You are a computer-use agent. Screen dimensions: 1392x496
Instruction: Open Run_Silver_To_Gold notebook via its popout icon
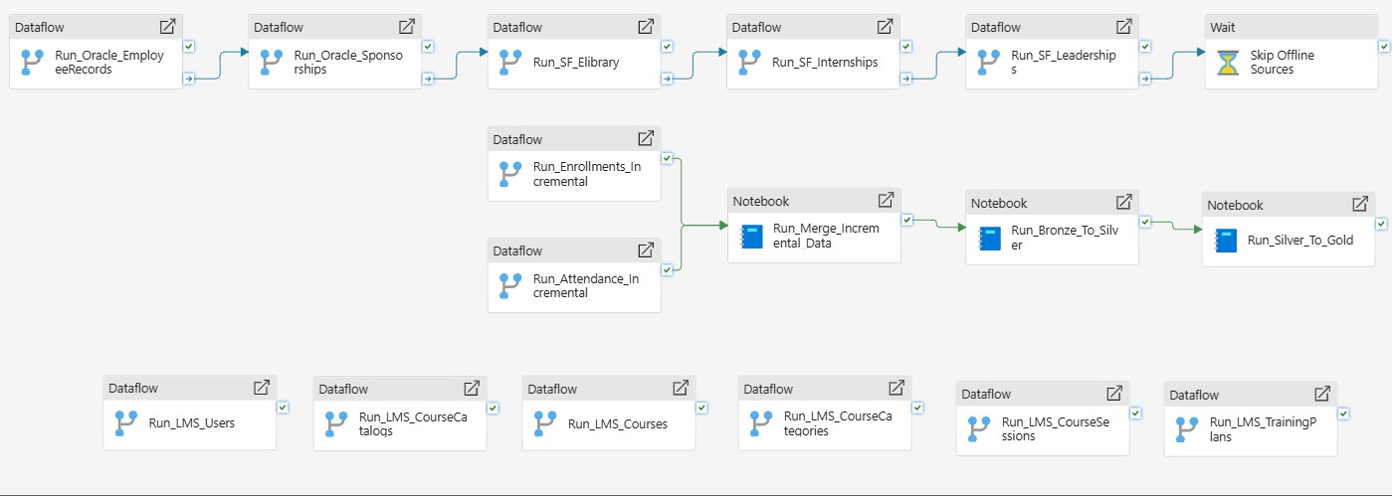click(1359, 204)
